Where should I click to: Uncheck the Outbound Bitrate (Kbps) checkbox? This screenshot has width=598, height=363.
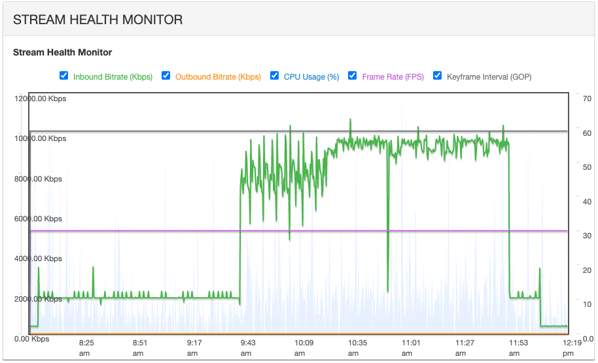tap(166, 76)
